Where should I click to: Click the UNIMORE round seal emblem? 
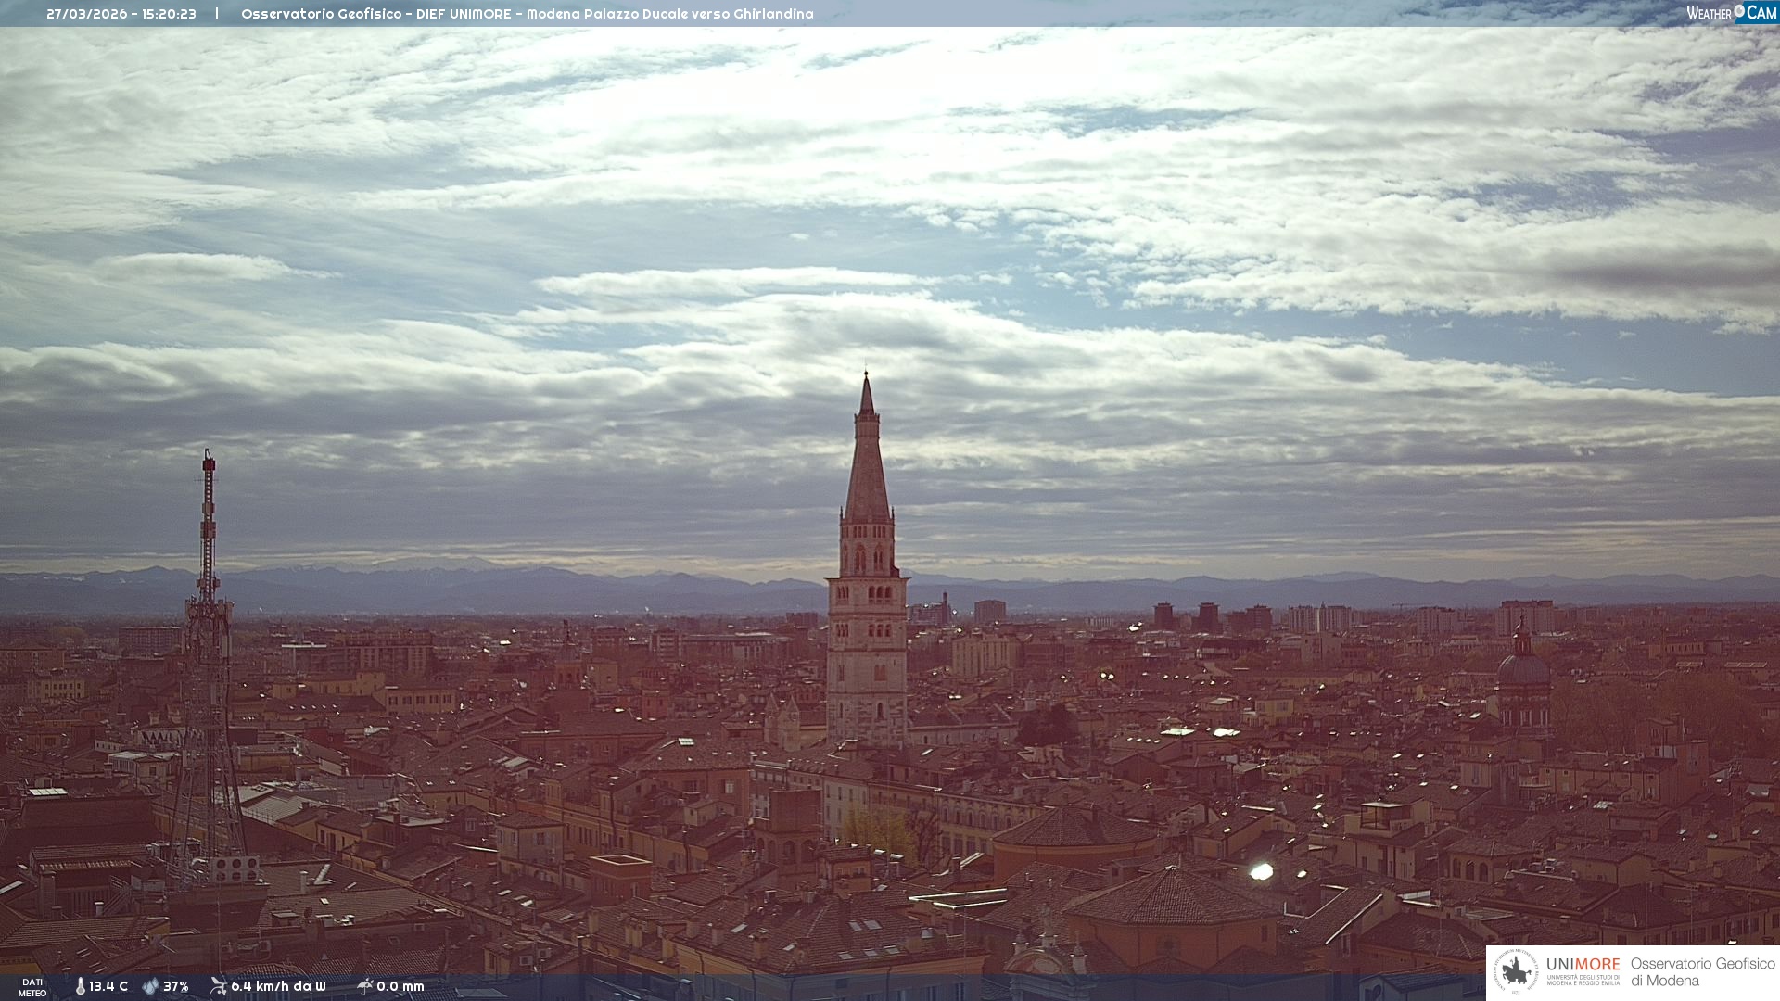pos(1516,972)
